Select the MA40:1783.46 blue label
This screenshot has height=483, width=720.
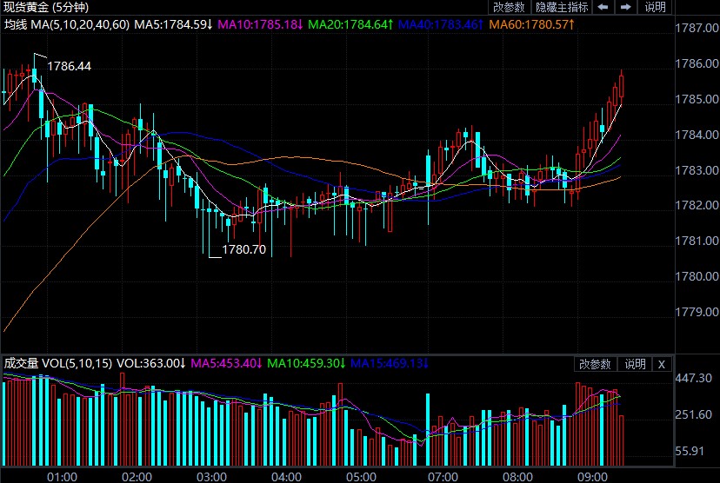point(441,24)
